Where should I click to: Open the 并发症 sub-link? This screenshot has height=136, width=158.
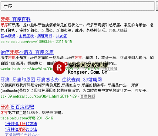tap(61, 36)
